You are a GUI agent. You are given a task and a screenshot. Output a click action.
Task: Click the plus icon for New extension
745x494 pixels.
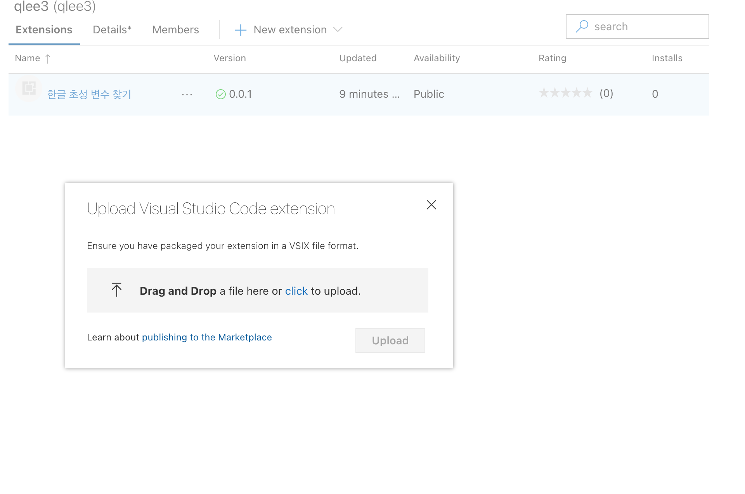click(241, 30)
